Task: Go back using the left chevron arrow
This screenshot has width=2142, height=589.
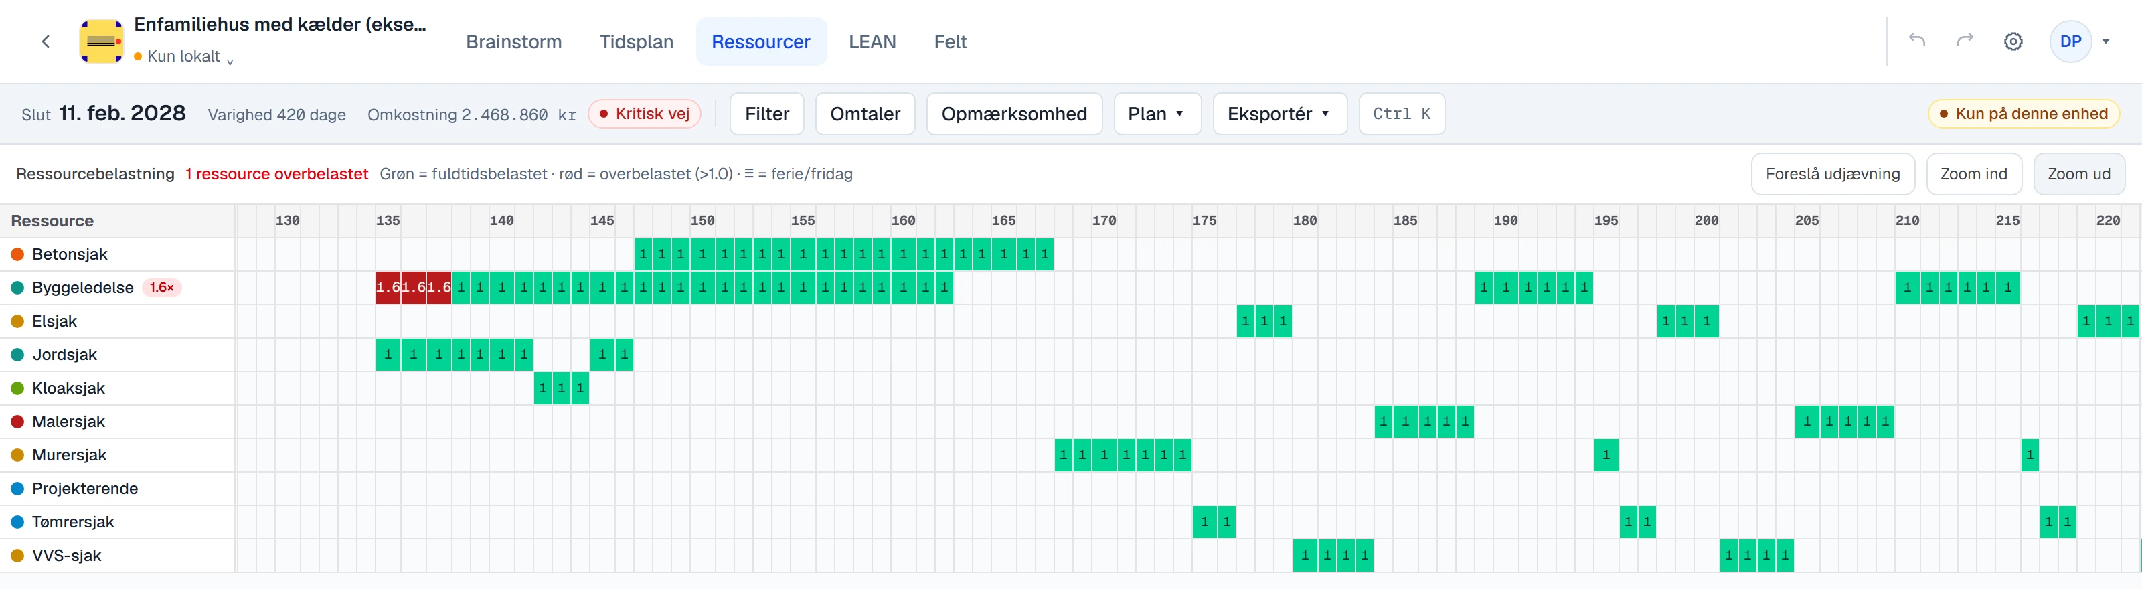Action: [x=46, y=41]
